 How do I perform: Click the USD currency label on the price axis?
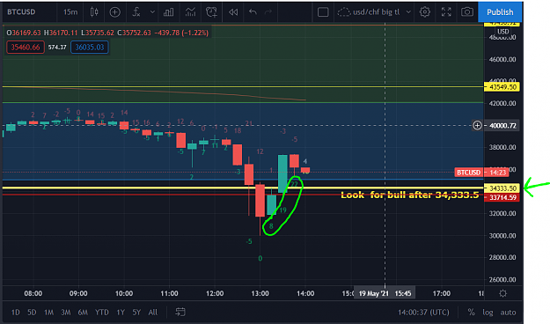(502, 32)
